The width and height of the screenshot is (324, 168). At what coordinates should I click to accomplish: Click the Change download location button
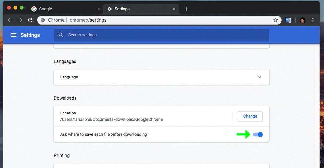pos(250,116)
